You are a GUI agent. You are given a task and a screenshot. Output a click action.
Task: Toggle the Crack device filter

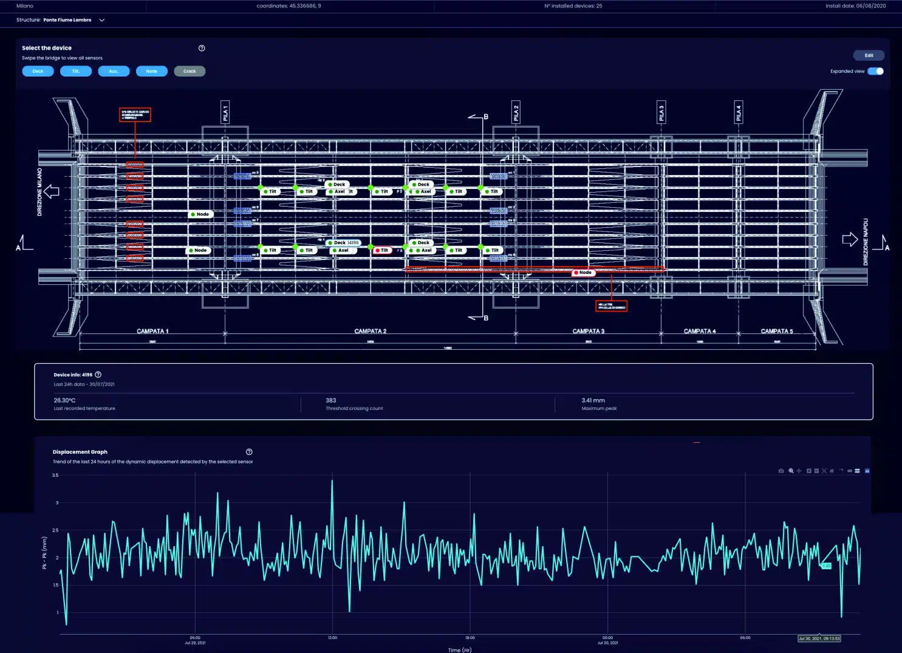click(190, 71)
